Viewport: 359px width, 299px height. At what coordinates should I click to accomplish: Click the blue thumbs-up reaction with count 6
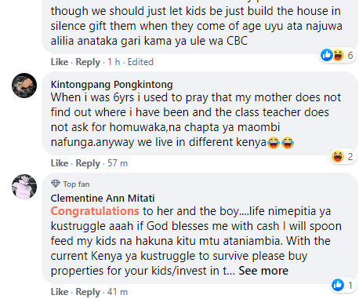coord(327,55)
